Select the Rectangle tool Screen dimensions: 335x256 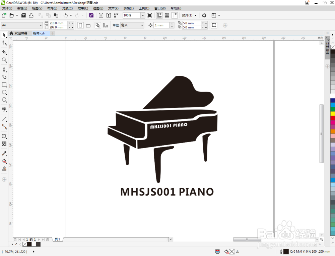(x=4, y=85)
